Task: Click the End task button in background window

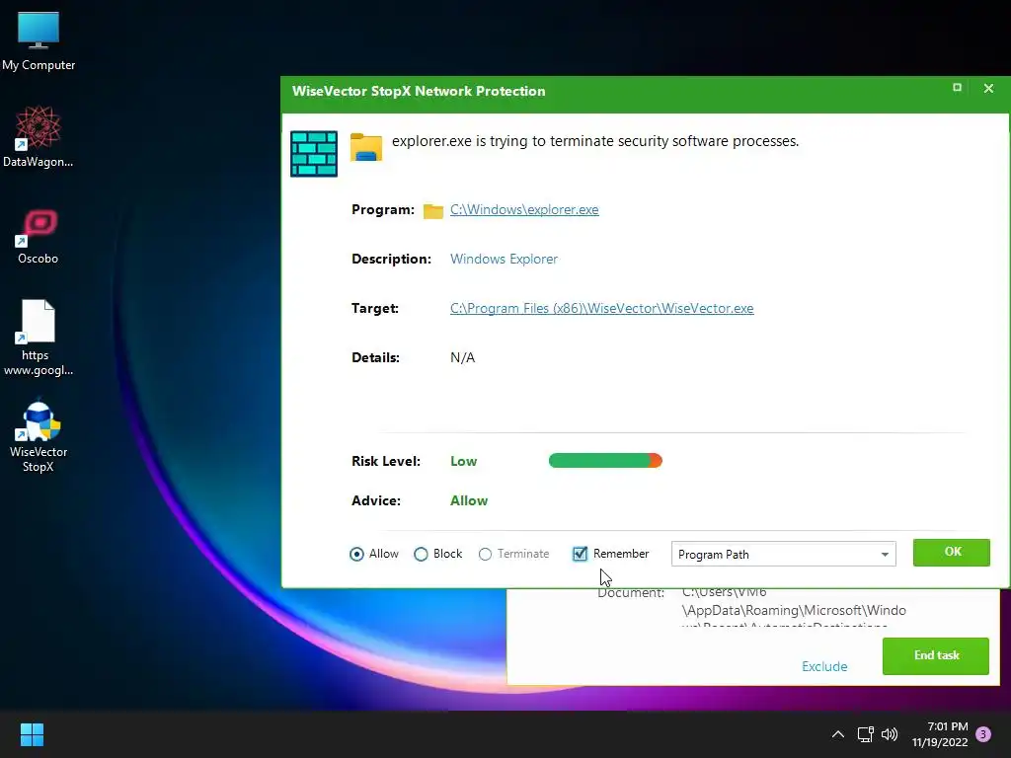Action: coord(936,655)
